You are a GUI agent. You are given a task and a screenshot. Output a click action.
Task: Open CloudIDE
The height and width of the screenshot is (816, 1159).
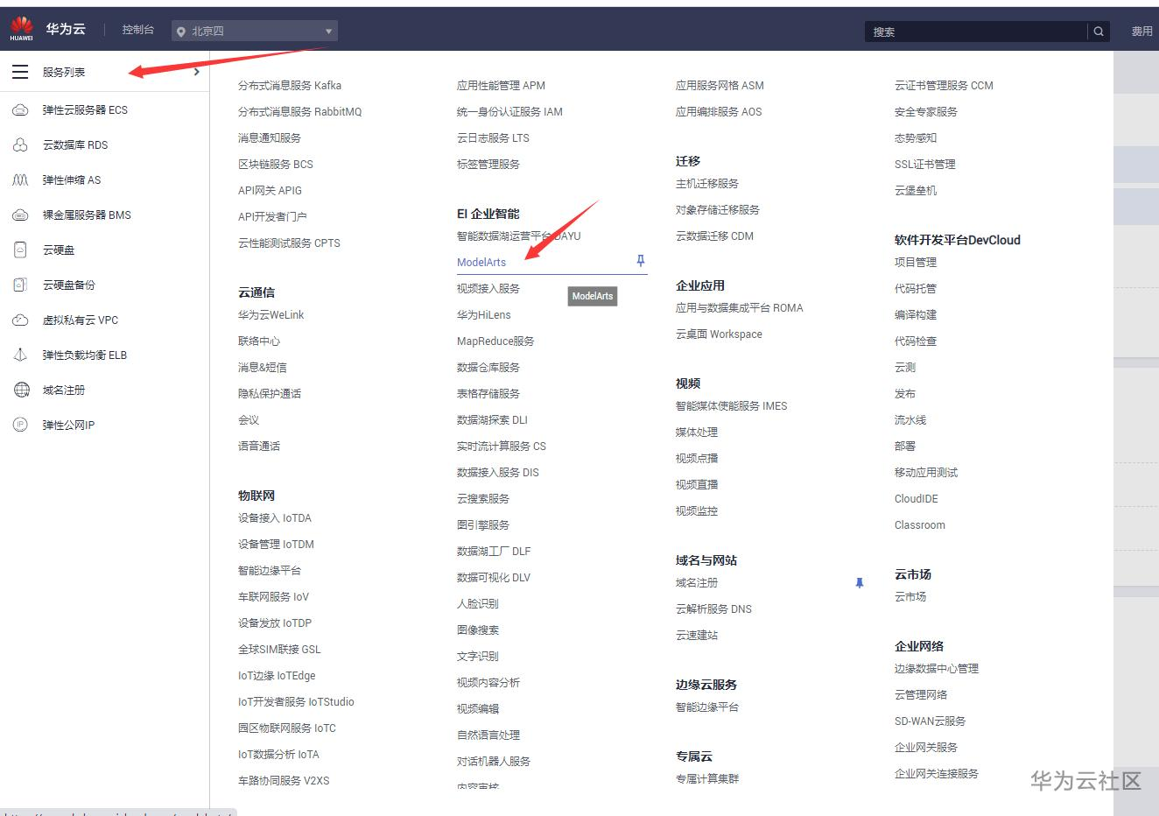pyautogui.click(x=917, y=498)
